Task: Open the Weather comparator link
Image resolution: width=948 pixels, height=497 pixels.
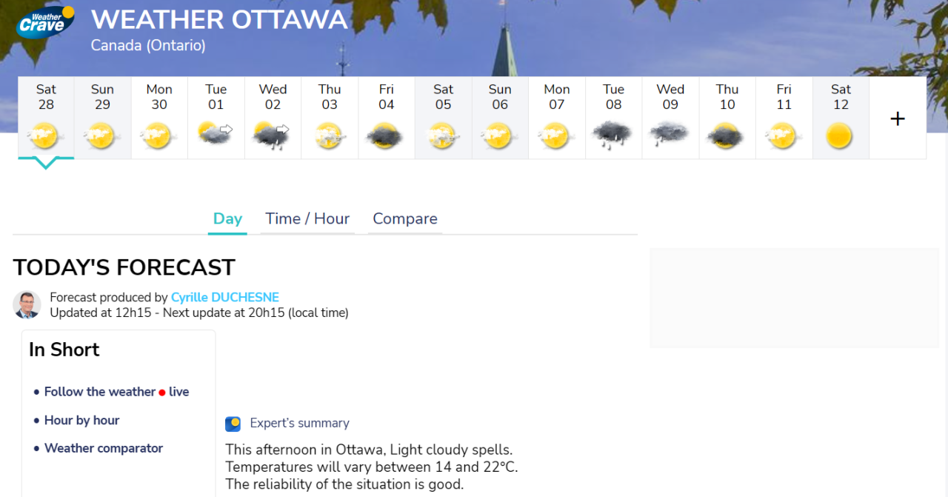Action: (104, 448)
